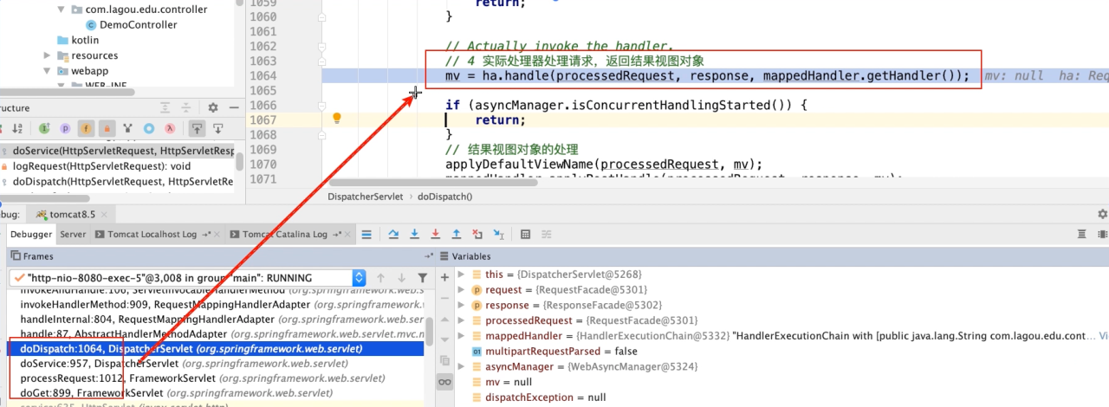This screenshot has height=407, width=1109.
Task: Select doService method in Structure list
Action: tap(117, 151)
